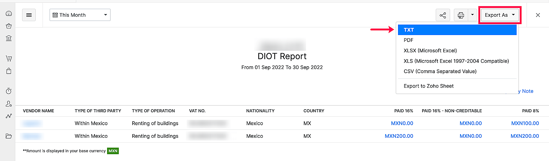
Task: Expand the print options arrow
Action: pos(472,15)
